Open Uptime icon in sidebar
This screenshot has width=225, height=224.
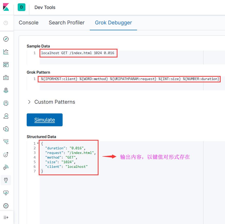(x=6, y=154)
